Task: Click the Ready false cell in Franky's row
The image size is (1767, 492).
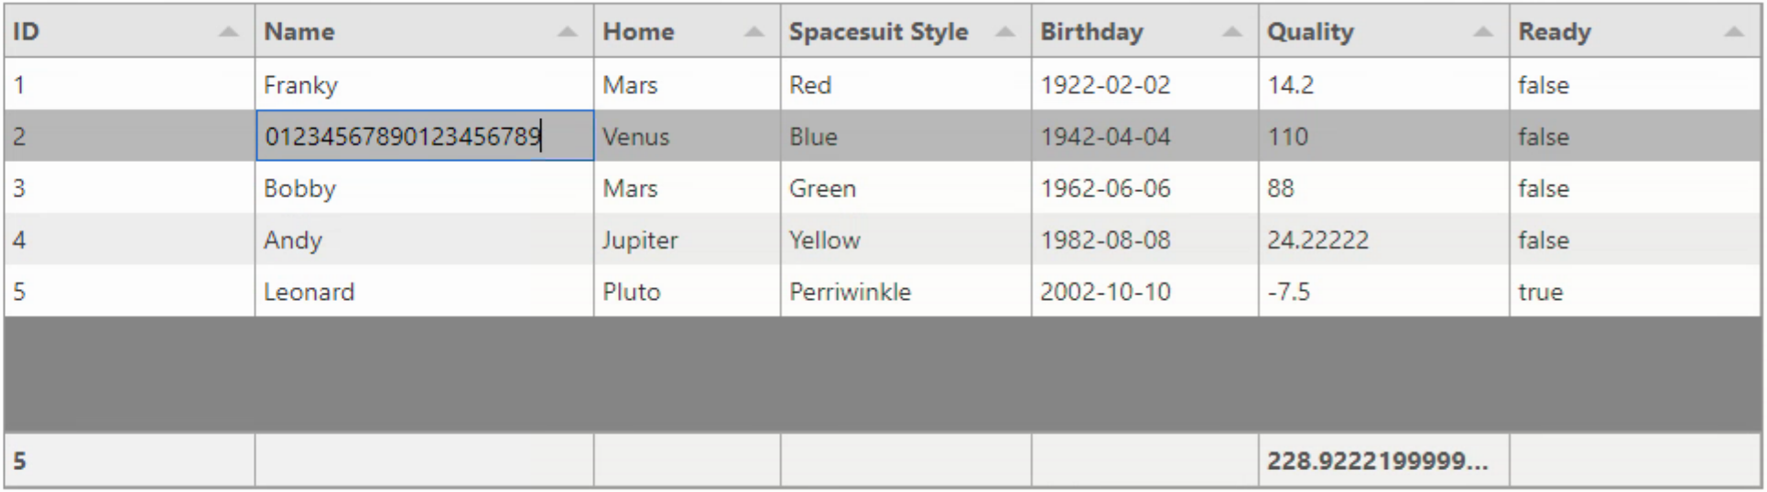Action: coord(1633,85)
